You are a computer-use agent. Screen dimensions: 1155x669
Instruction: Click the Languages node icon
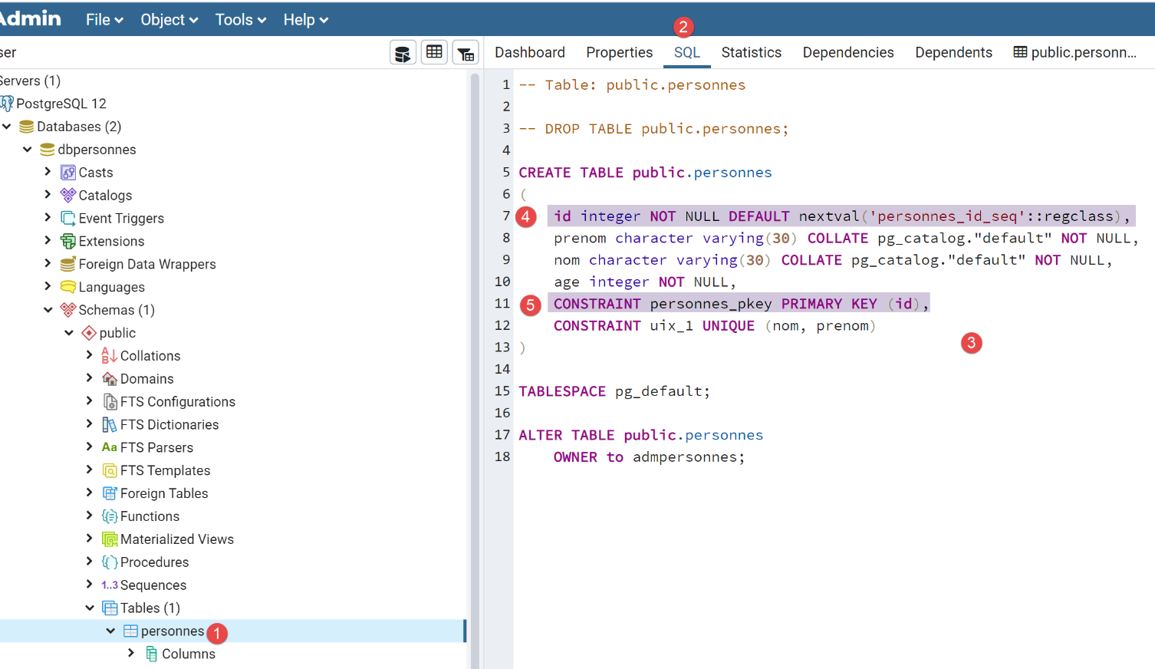click(x=68, y=287)
